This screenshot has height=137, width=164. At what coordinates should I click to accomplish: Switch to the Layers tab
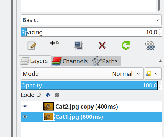tap(35, 61)
